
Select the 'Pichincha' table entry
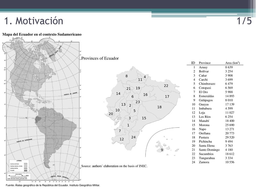(x=205, y=141)
